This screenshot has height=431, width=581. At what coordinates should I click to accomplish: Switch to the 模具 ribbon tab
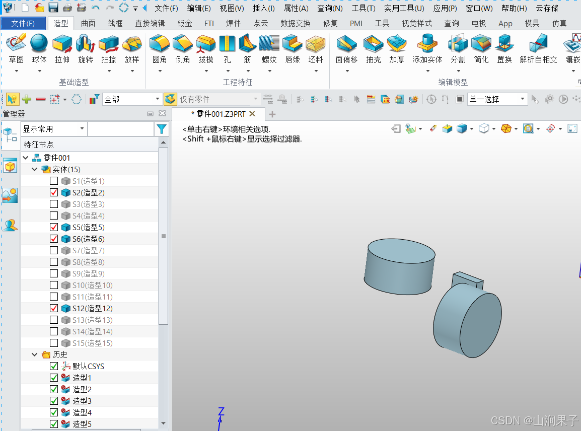click(x=532, y=23)
